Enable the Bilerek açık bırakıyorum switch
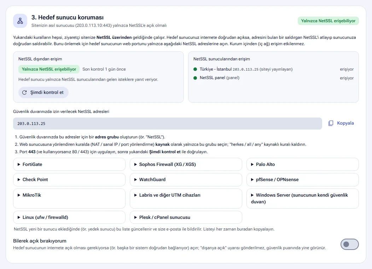Viewport: 372px width, 269px height. pos(349,244)
